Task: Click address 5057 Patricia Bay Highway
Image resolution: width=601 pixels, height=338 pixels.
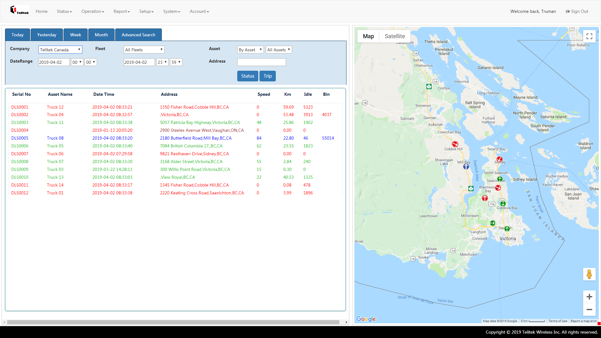Action: pyautogui.click(x=200, y=122)
